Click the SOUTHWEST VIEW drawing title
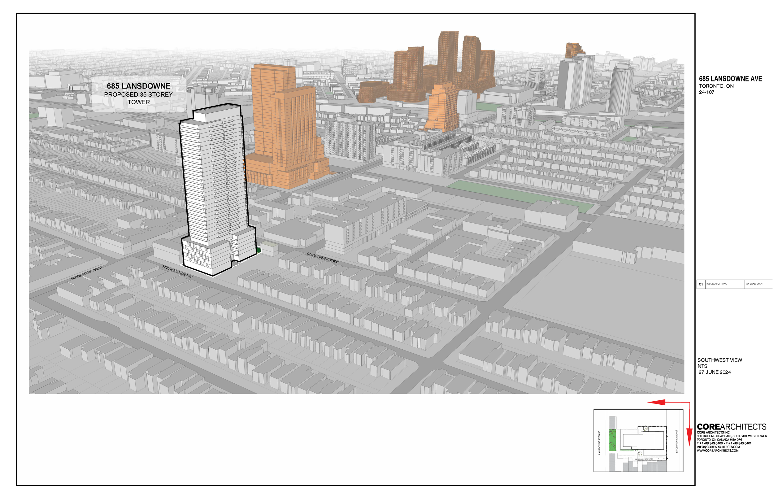 [720, 360]
